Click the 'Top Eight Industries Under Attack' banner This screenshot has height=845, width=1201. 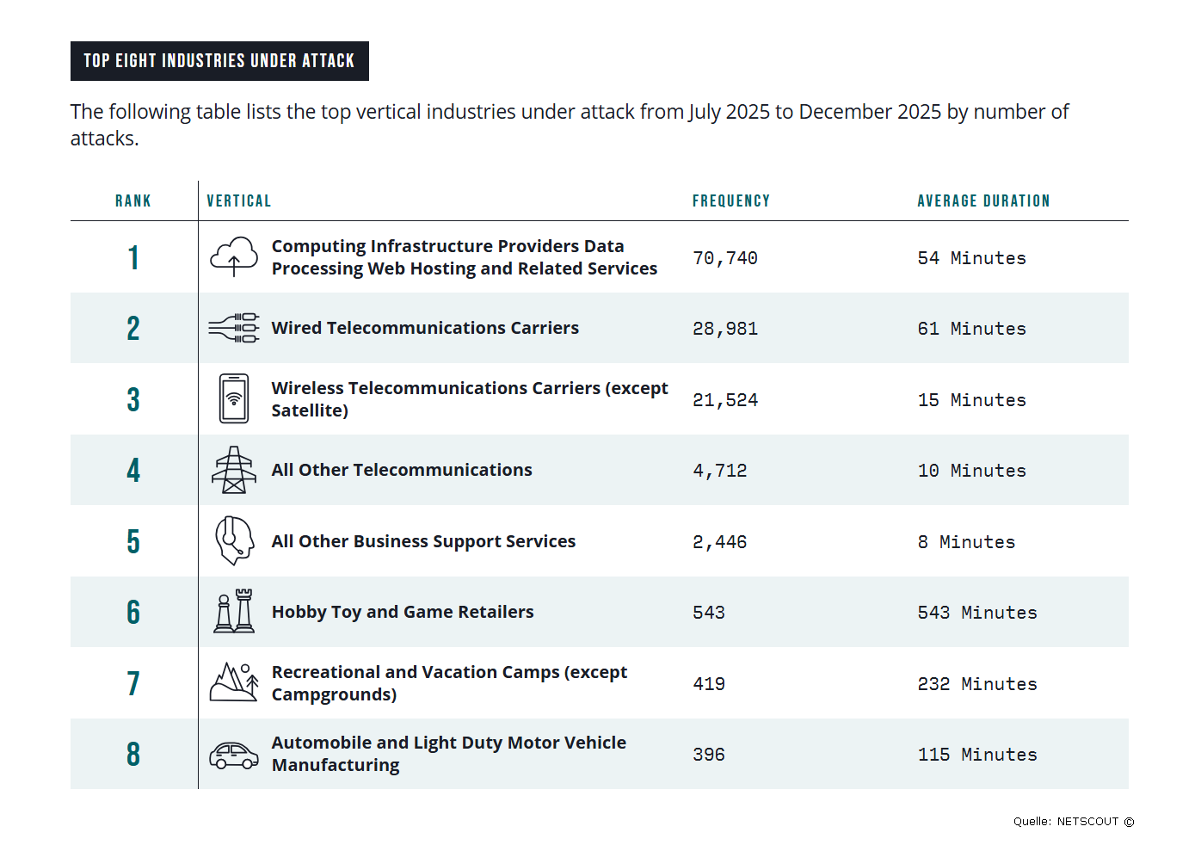click(x=219, y=61)
